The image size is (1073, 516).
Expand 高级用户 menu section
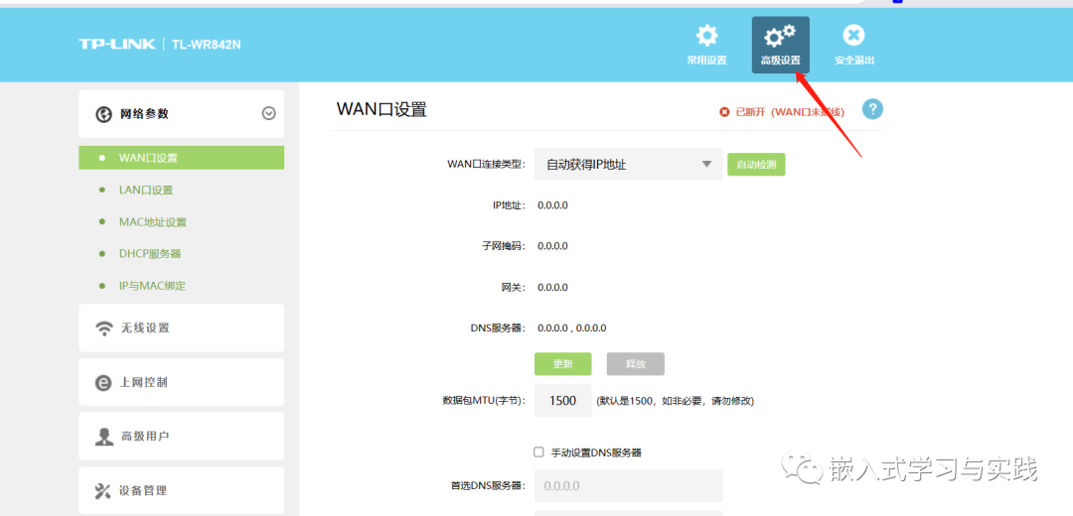tap(182, 436)
